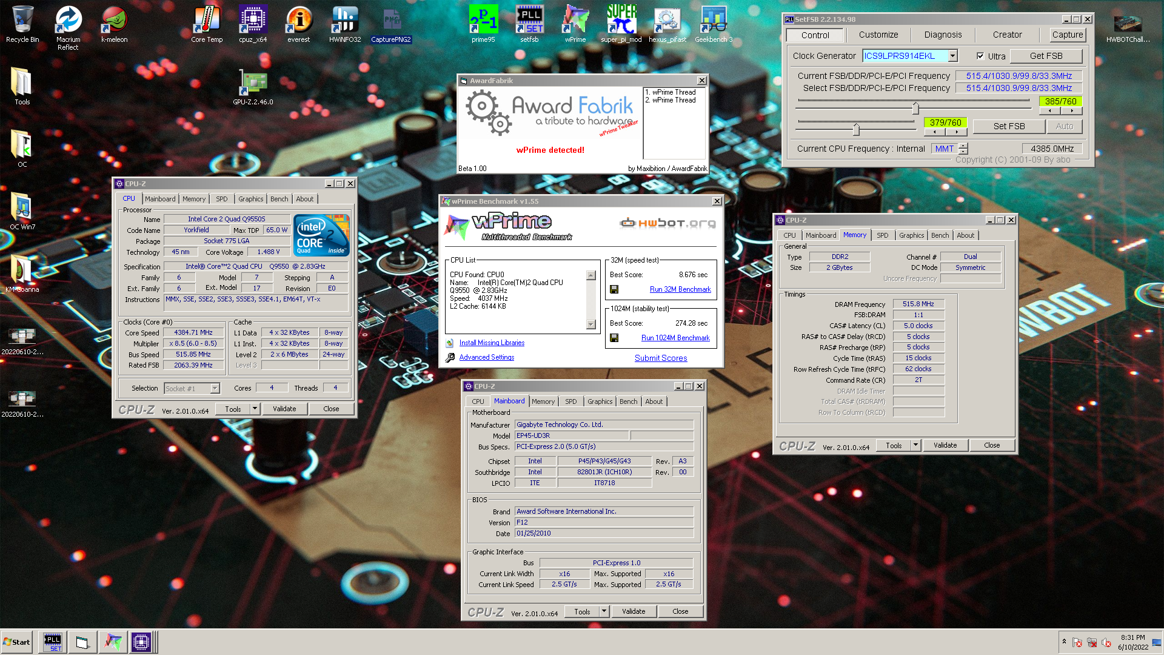The height and width of the screenshot is (655, 1164).
Task: Switch to the CPU-Z taskbar button
Action: point(141,642)
